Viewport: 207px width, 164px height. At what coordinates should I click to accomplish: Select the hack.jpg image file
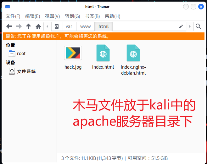click(73, 53)
